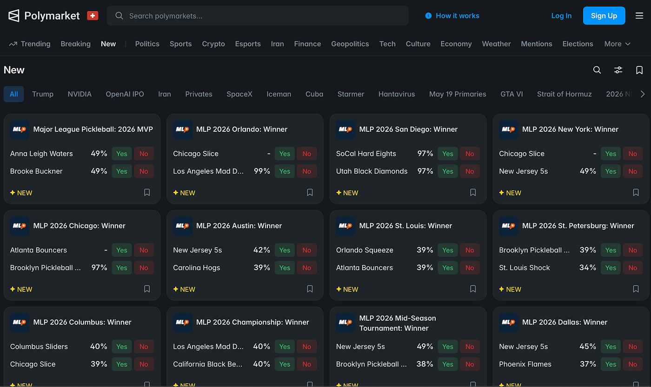The image size is (651, 387).
Task: Focus the Search polymarkets input field
Action: click(258, 16)
